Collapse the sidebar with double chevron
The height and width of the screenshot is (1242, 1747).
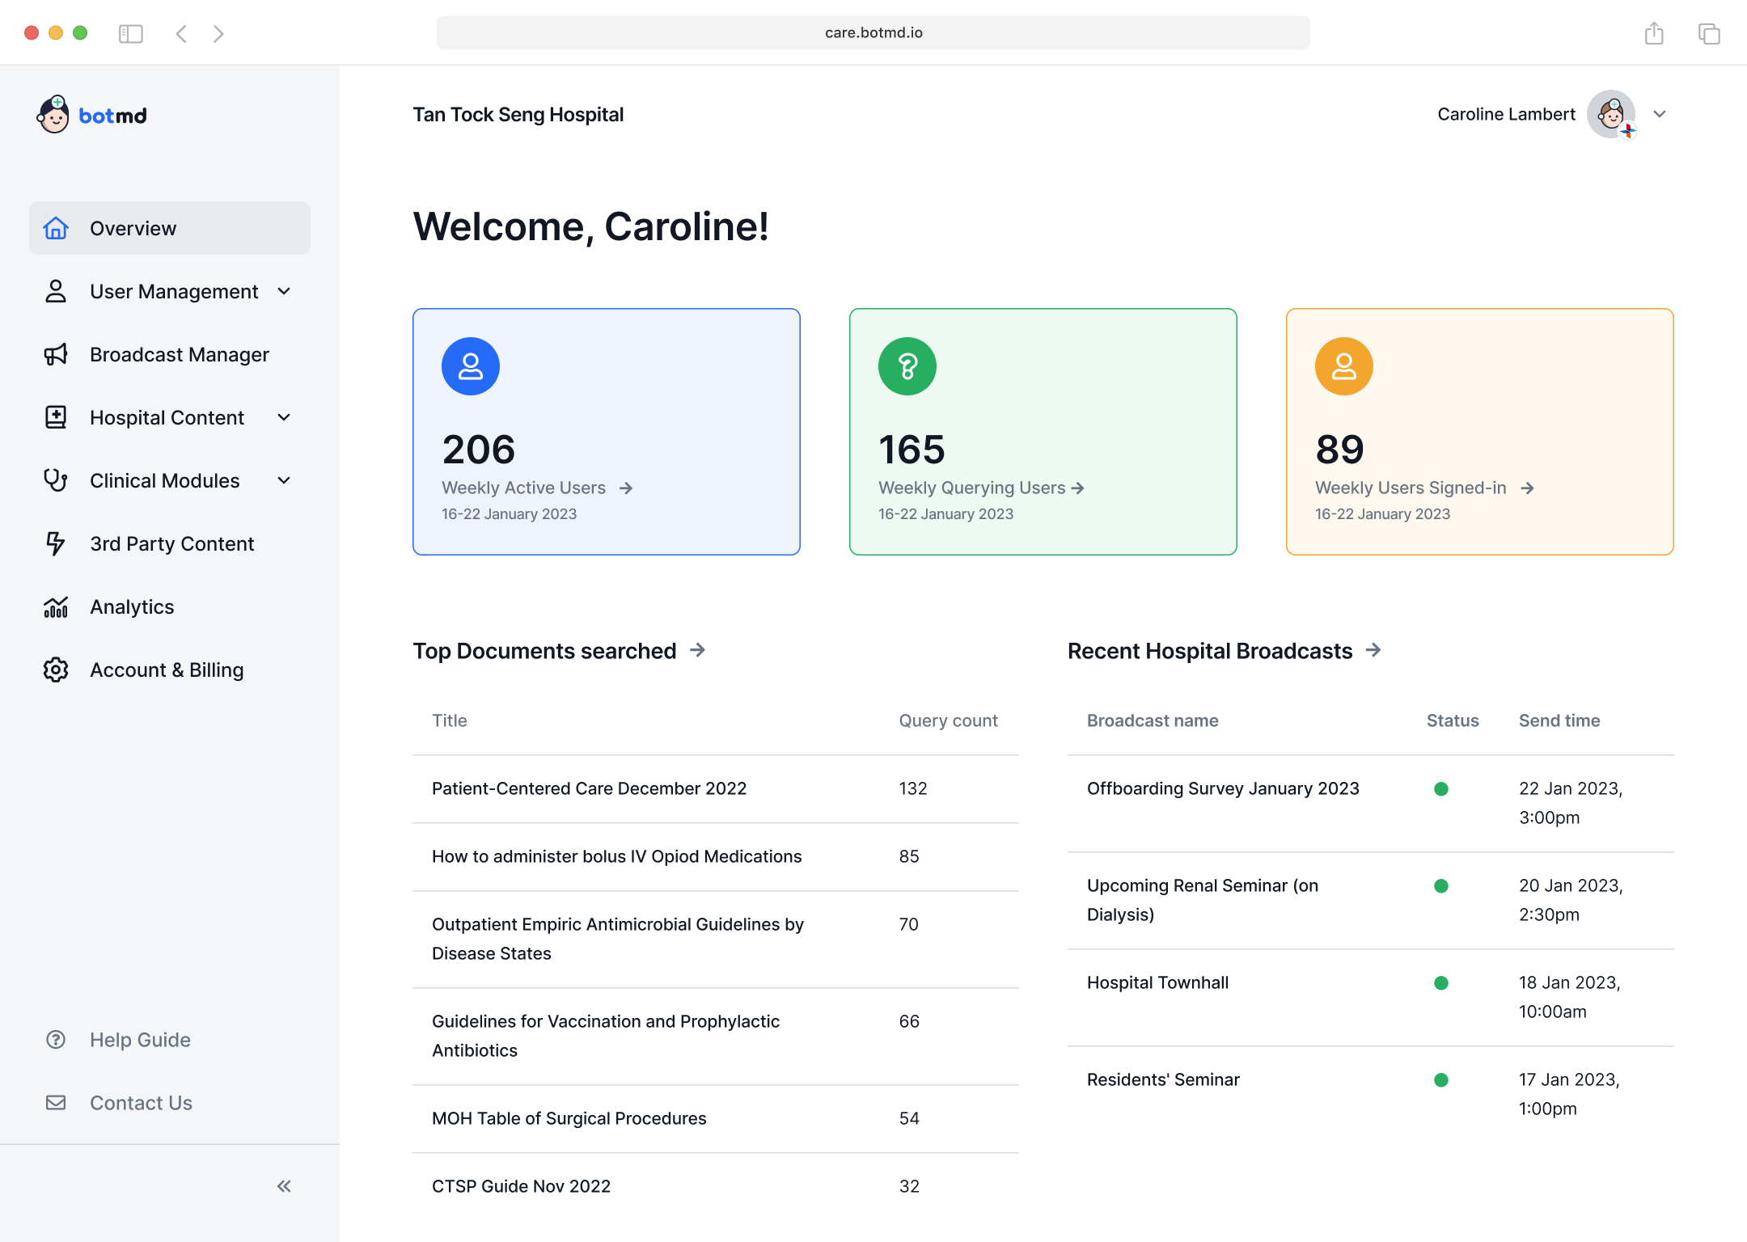284,1186
